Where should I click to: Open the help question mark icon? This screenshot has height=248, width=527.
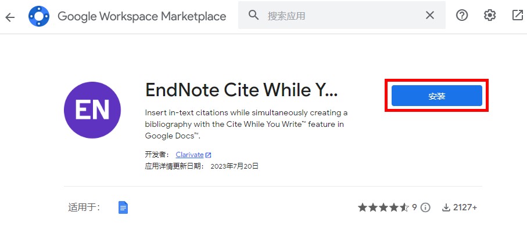click(x=462, y=15)
